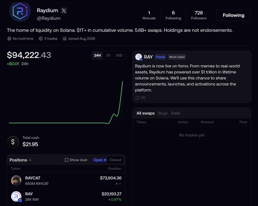Image resolution: width=258 pixels, height=206 pixels.
Task: Switch to the Sells tab
Action: (176, 113)
